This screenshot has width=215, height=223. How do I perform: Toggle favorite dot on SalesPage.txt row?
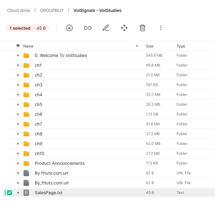(18, 193)
